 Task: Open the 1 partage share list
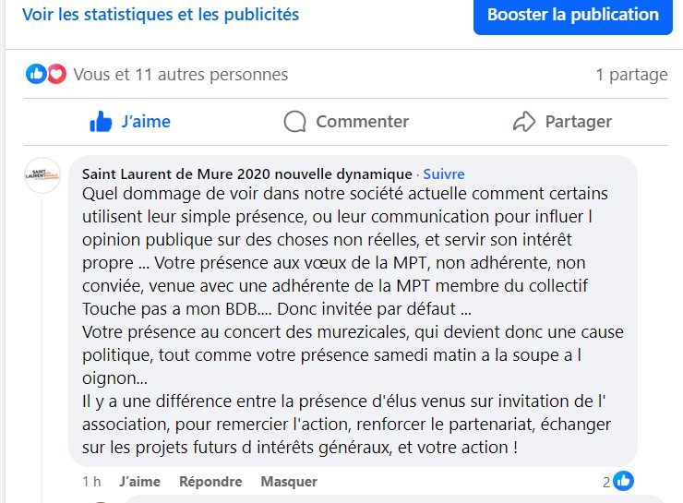pos(631,75)
